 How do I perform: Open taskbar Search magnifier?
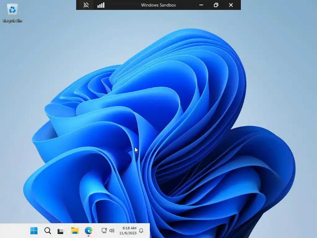pyautogui.click(x=47, y=231)
